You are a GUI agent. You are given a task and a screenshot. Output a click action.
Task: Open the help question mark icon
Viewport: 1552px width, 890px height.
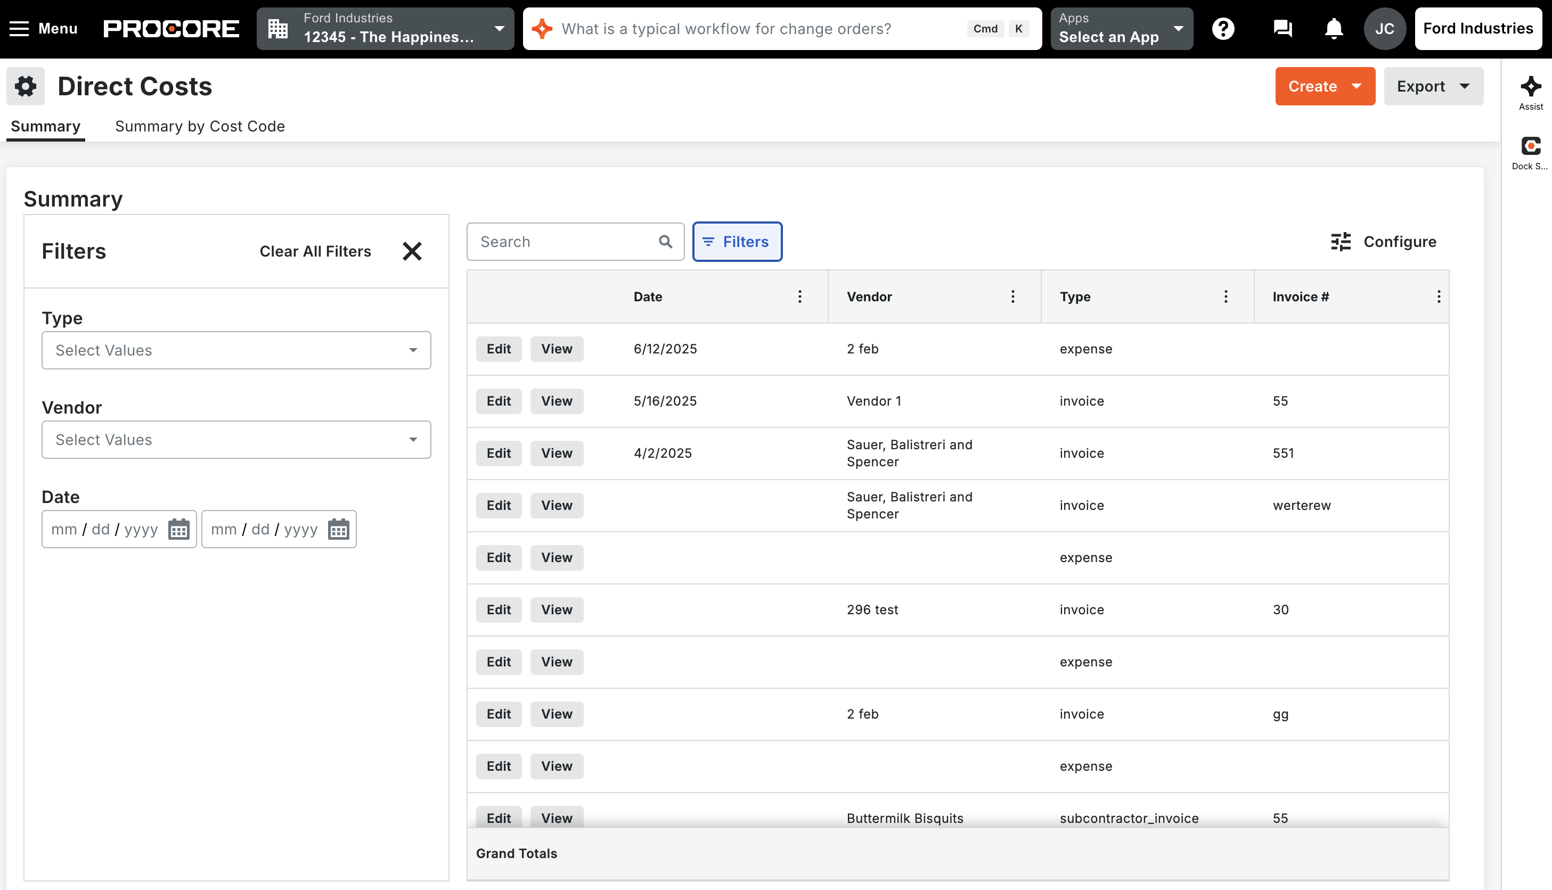click(x=1223, y=29)
